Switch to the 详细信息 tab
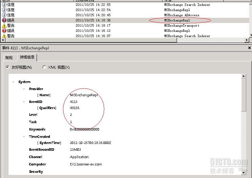252x178 pixels. [27, 57]
